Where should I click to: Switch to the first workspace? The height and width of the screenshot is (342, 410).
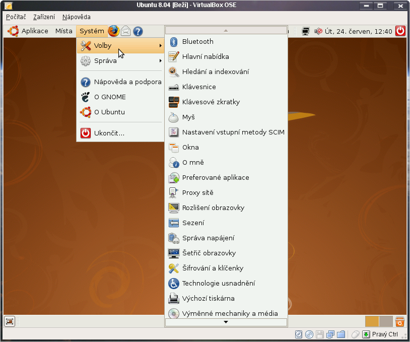point(372,321)
